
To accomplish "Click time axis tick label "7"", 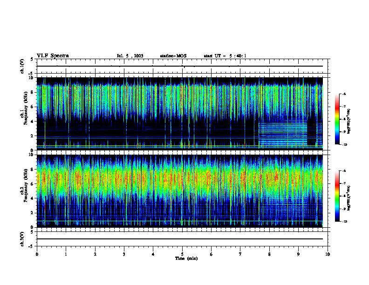I will coord(240,254).
